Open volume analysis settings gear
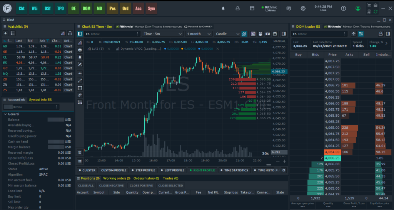The width and height of the screenshot is (394, 210). pos(284,170)
